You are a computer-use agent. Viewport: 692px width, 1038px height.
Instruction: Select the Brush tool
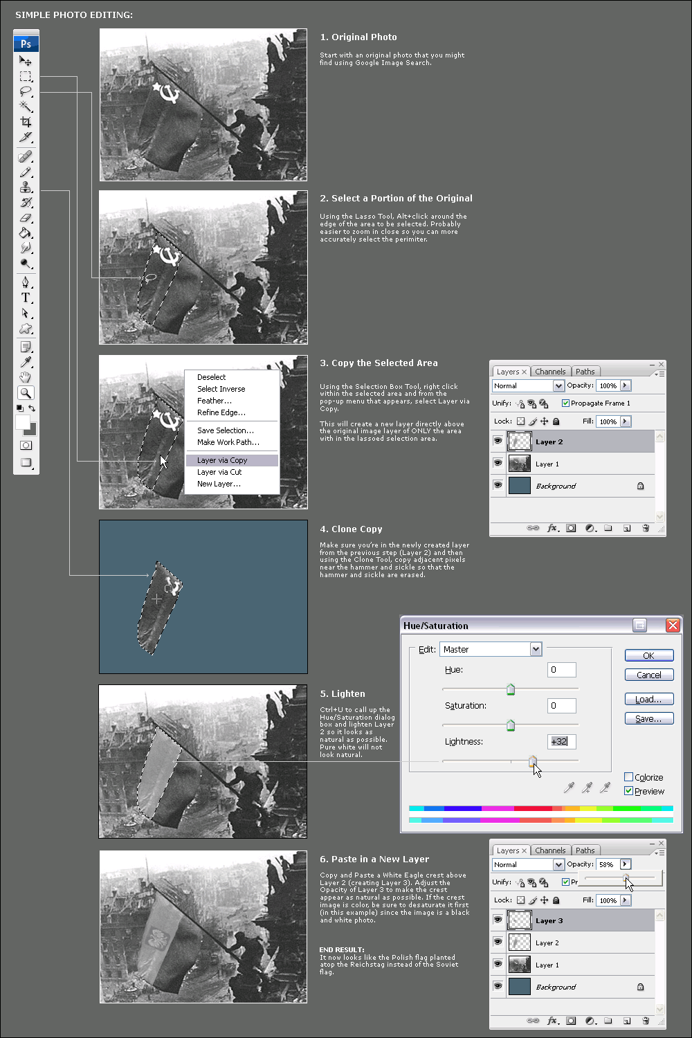point(26,172)
